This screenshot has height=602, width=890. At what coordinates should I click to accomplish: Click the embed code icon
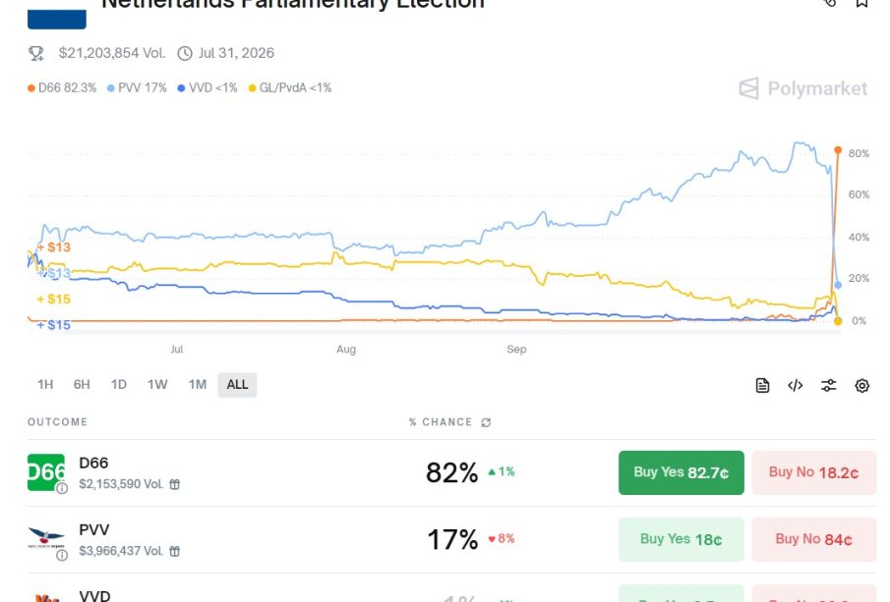[x=796, y=386]
